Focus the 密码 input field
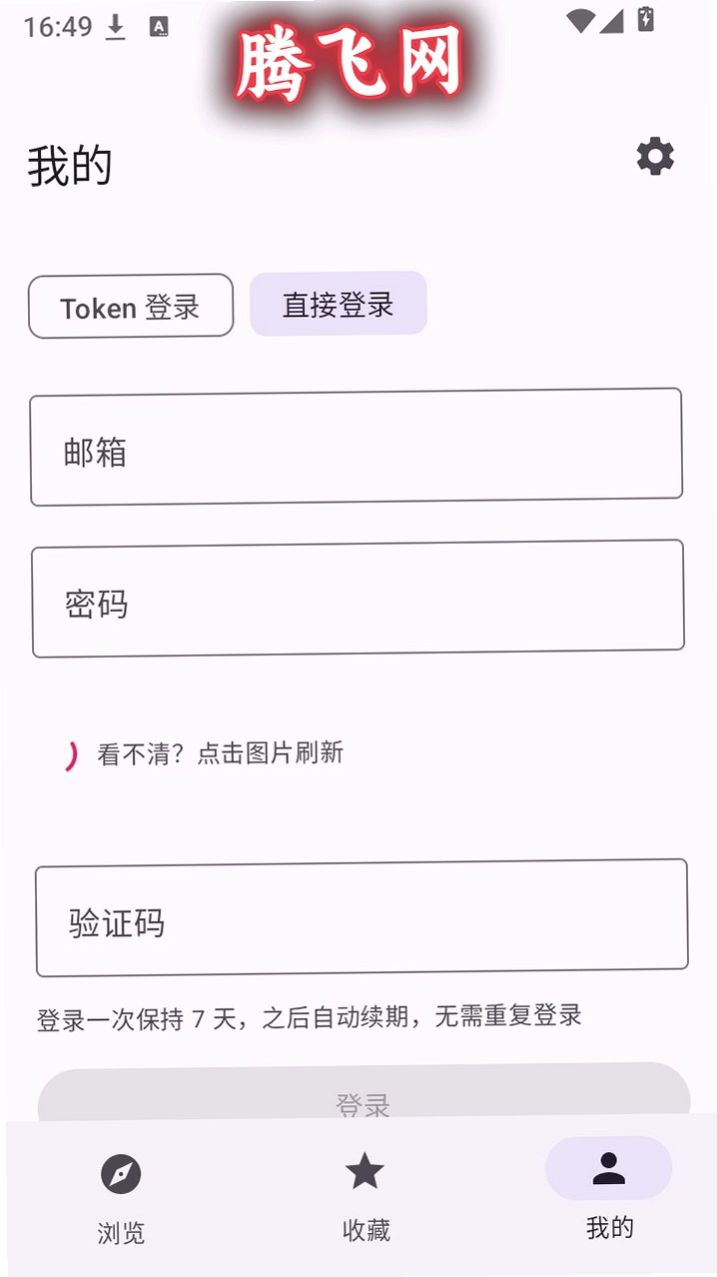The width and height of the screenshot is (717, 1277). (358, 599)
